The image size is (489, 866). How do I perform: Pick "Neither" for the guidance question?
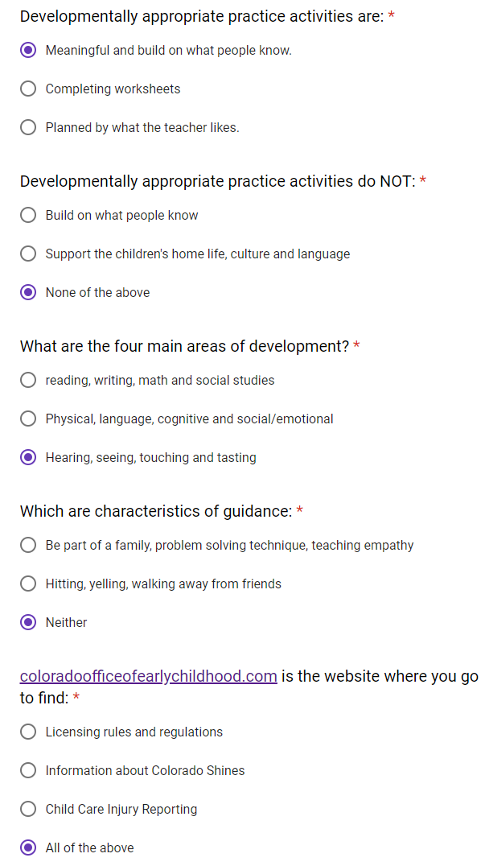point(28,622)
